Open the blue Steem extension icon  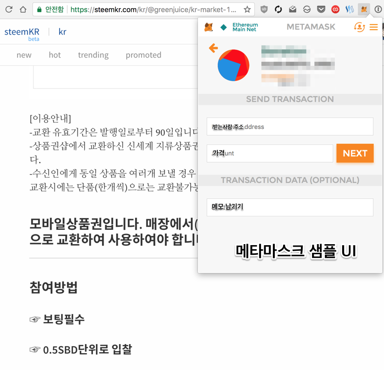(x=349, y=9)
